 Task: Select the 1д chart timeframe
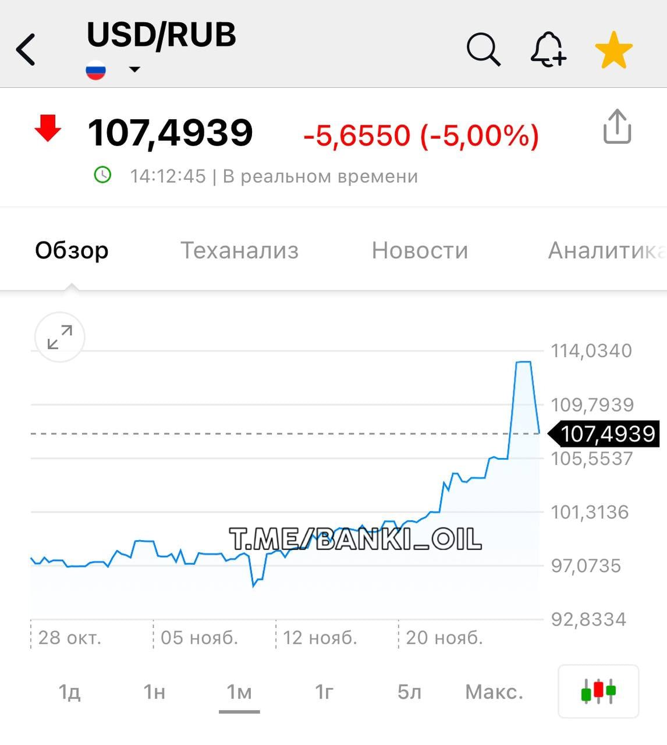(x=69, y=692)
